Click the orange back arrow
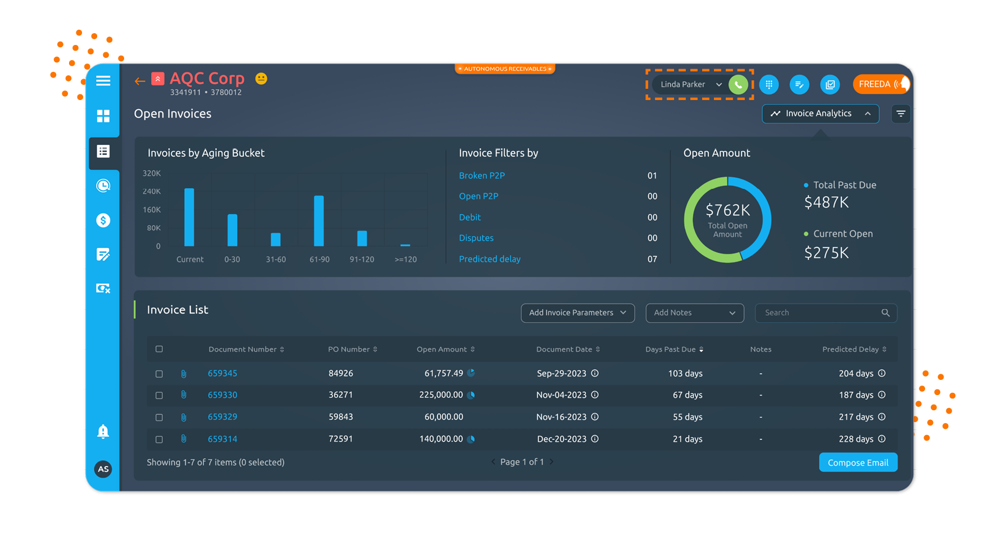 [x=140, y=81]
